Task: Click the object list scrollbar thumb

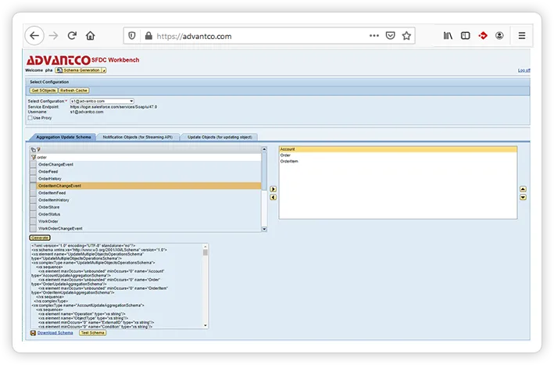Action: coord(264,171)
